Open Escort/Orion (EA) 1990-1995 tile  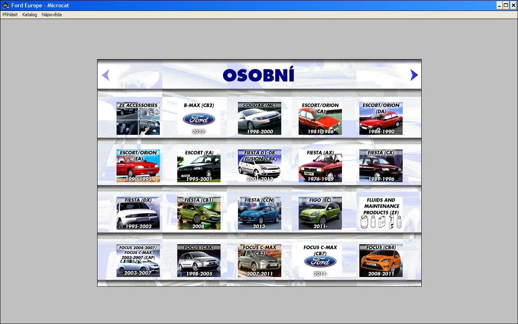(138, 166)
